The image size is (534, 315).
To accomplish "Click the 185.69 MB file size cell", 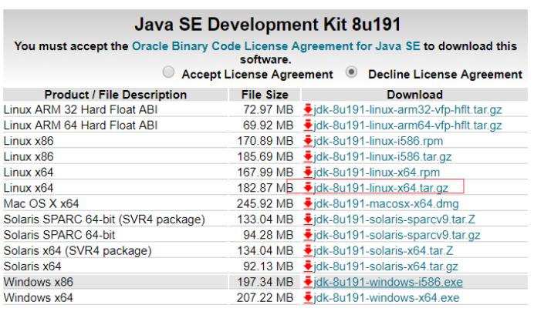I will tap(265, 156).
